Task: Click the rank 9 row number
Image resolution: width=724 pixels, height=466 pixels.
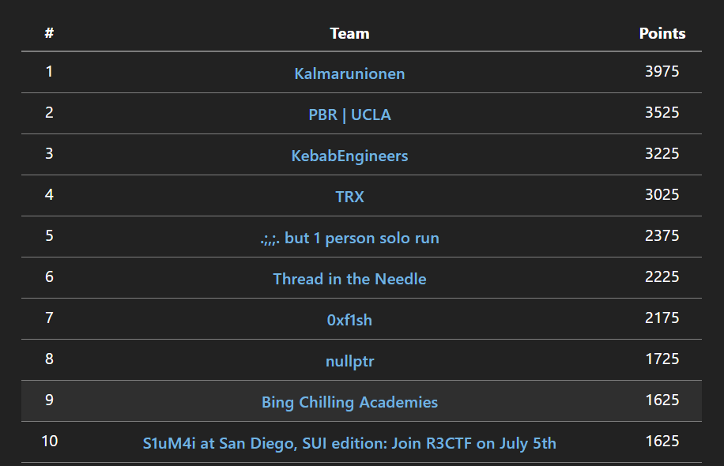Action: 49,400
